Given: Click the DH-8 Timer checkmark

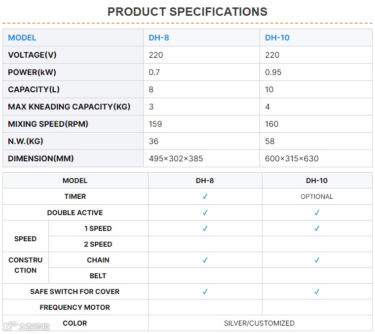Looking at the screenshot, I should click(x=205, y=196).
